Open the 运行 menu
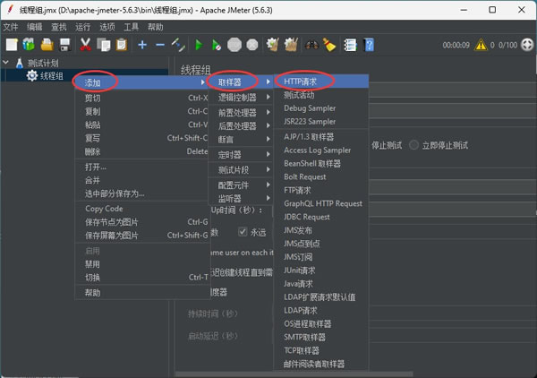 pos(83,27)
